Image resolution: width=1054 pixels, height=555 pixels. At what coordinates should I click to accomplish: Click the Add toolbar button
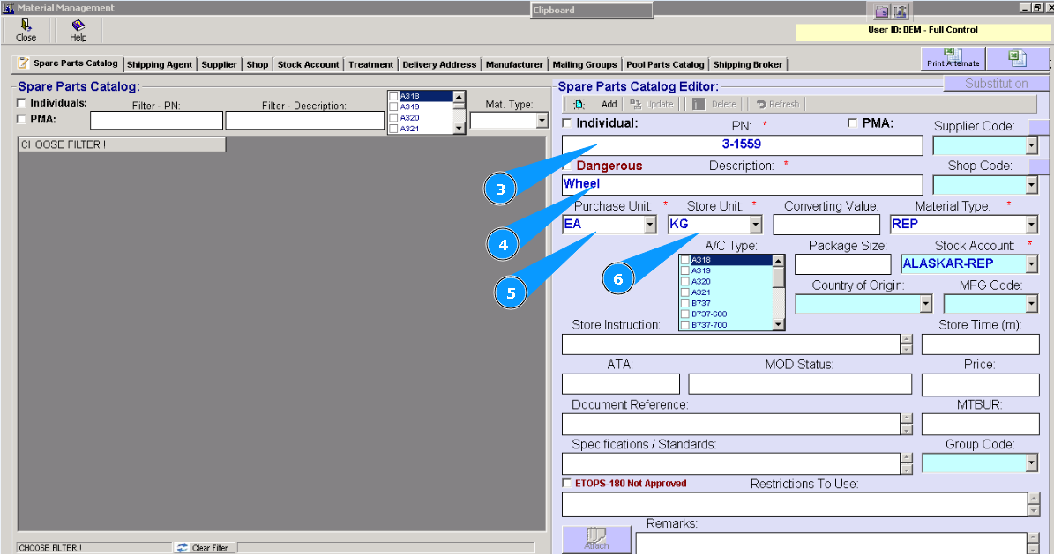click(609, 104)
